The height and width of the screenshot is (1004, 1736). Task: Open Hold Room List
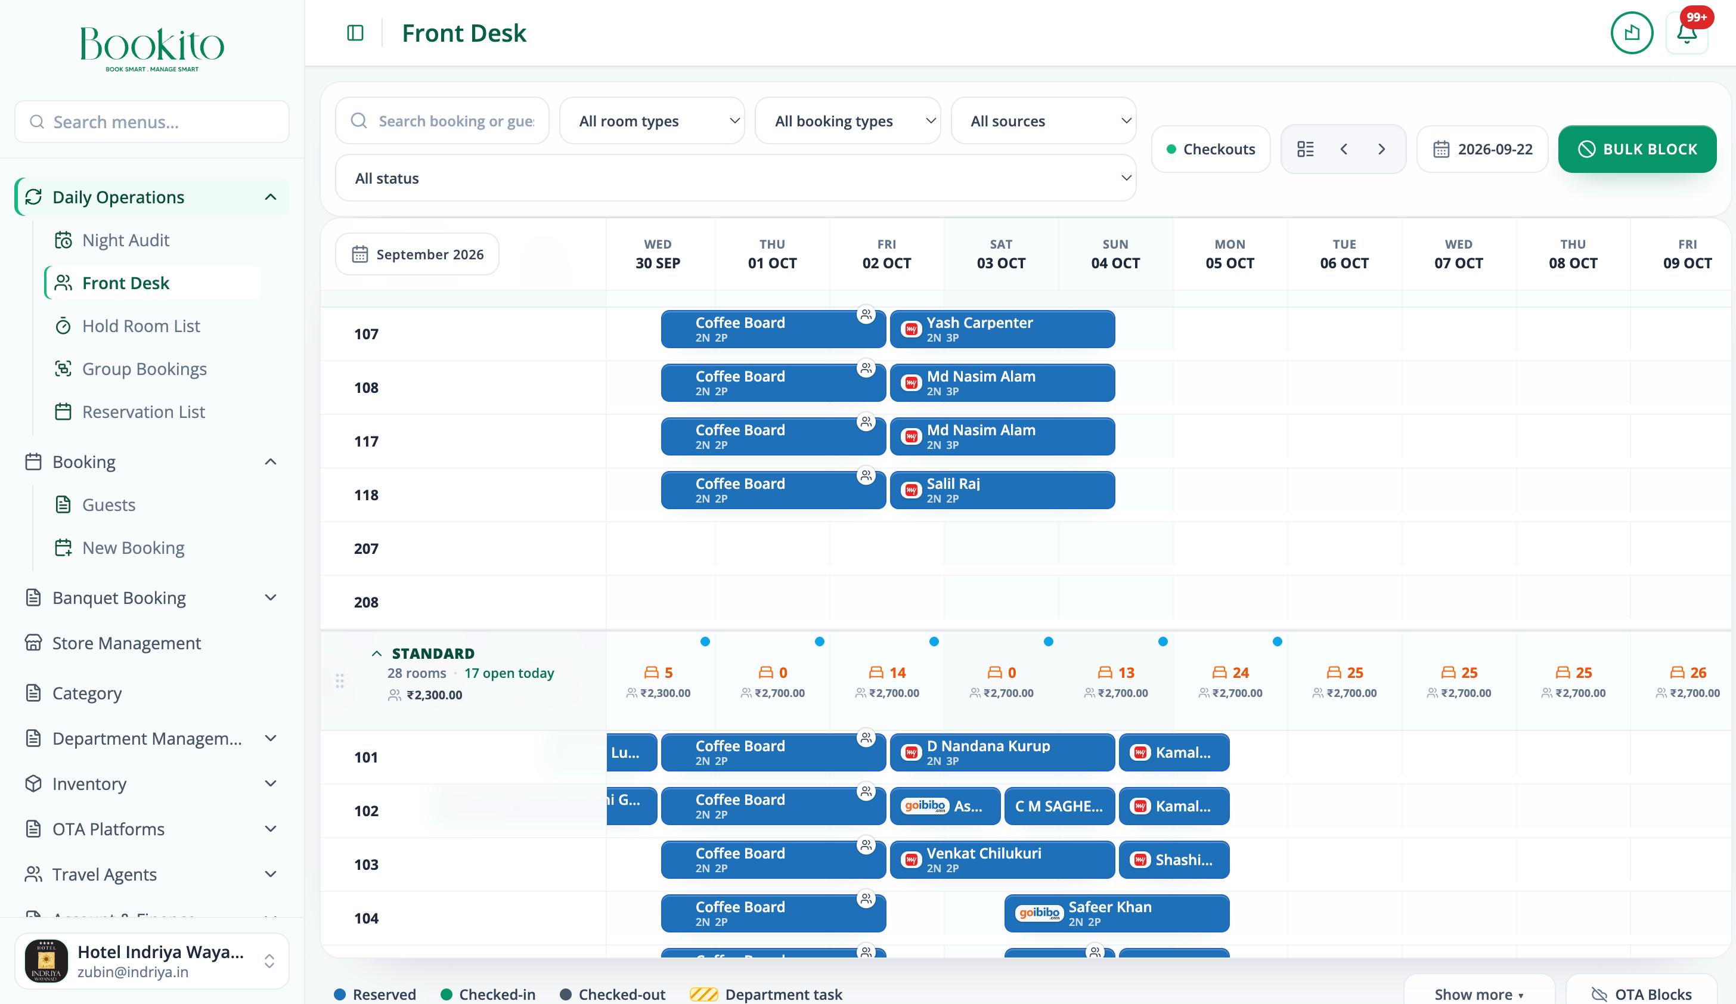click(141, 326)
